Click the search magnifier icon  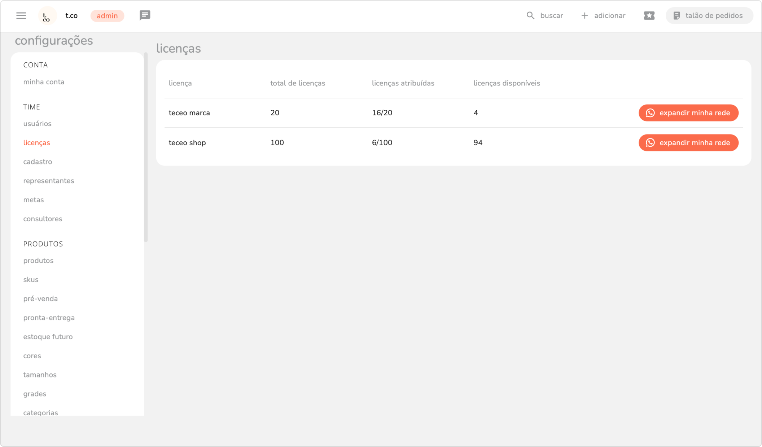[530, 16]
